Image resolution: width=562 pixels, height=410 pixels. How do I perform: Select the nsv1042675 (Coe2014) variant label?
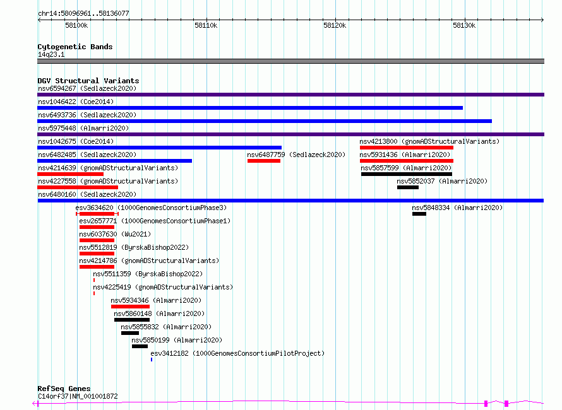tap(76, 141)
